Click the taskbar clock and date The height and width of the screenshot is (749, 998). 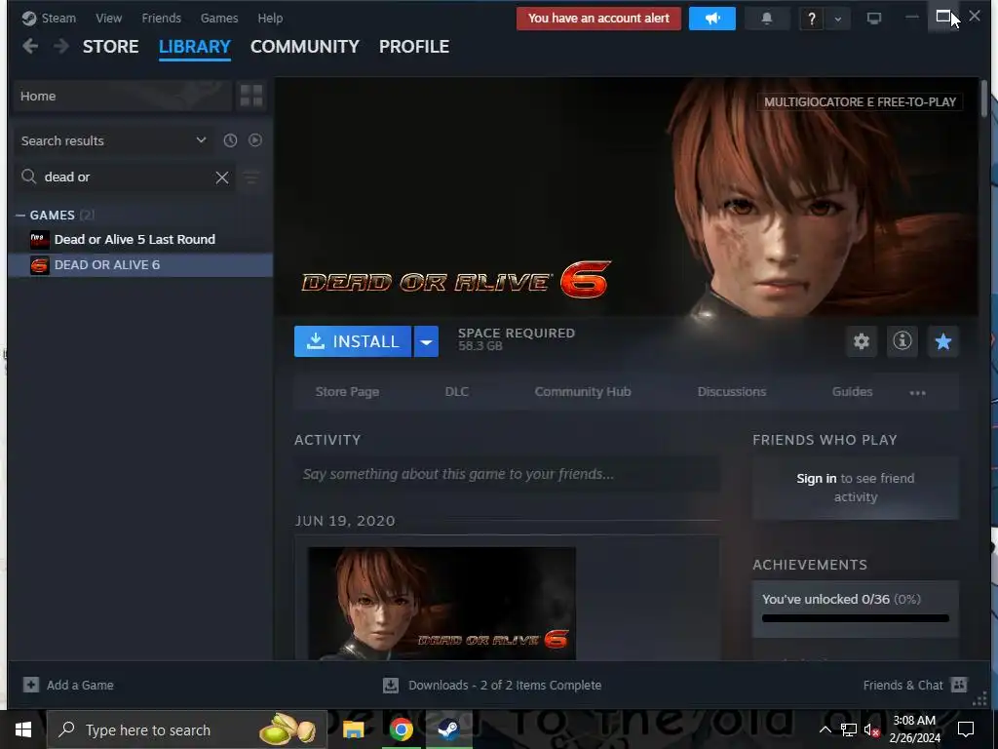coord(914,729)
